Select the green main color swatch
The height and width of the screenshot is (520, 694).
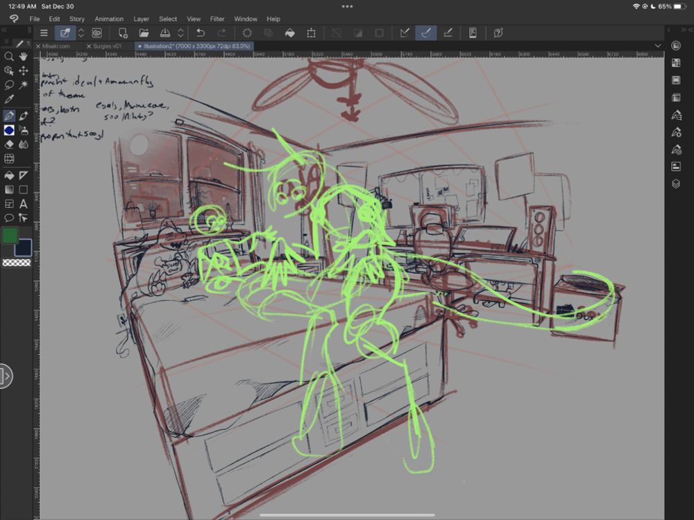[10, 236]
